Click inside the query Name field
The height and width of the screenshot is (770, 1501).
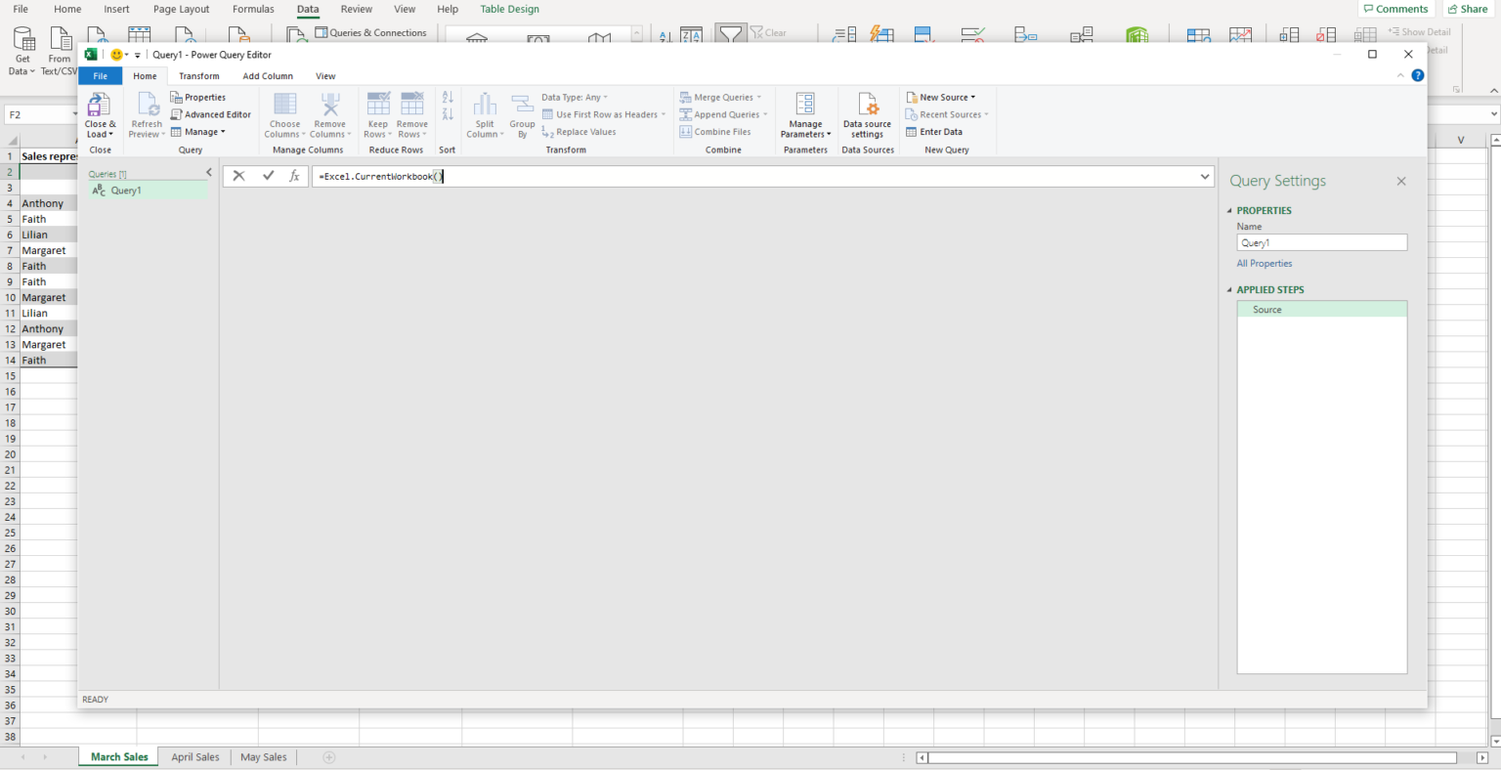point(1321,241)
